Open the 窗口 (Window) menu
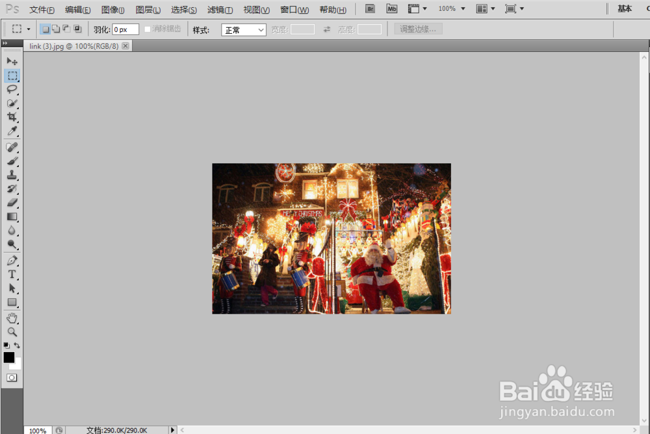 294,10
